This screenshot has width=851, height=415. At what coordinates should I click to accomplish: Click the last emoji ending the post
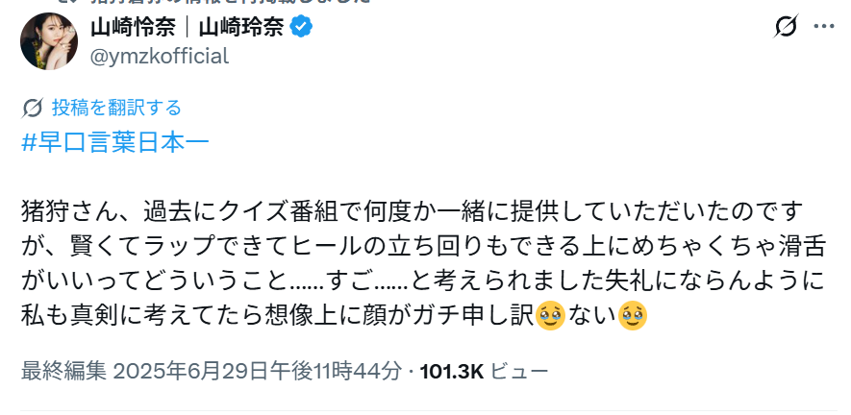[x=632, y=314]
